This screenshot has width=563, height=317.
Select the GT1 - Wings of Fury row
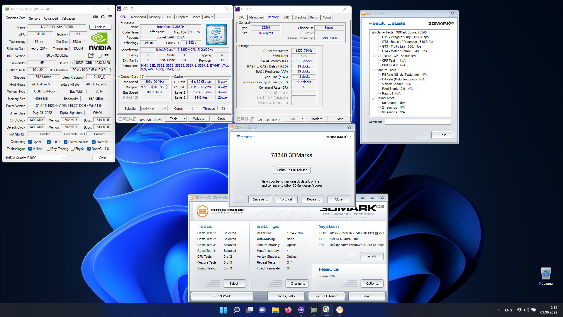pos(405,37)
